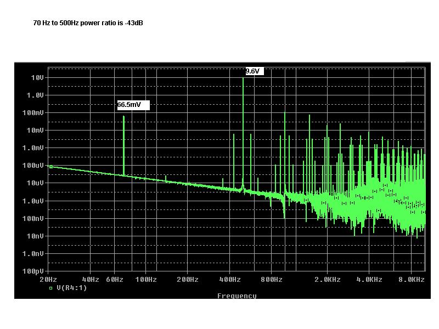Viewport: 439px width, 329px height.
Task: Click the '70 Hz to 500Hz power ratio' caption
Action: (x=88, y=23)
